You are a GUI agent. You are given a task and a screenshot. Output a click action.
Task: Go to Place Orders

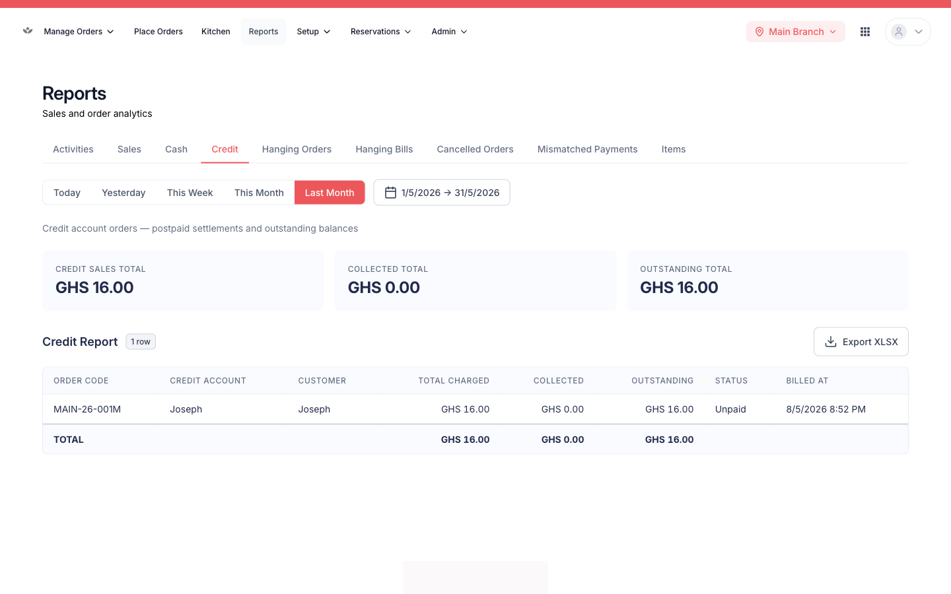pos(158,32)
